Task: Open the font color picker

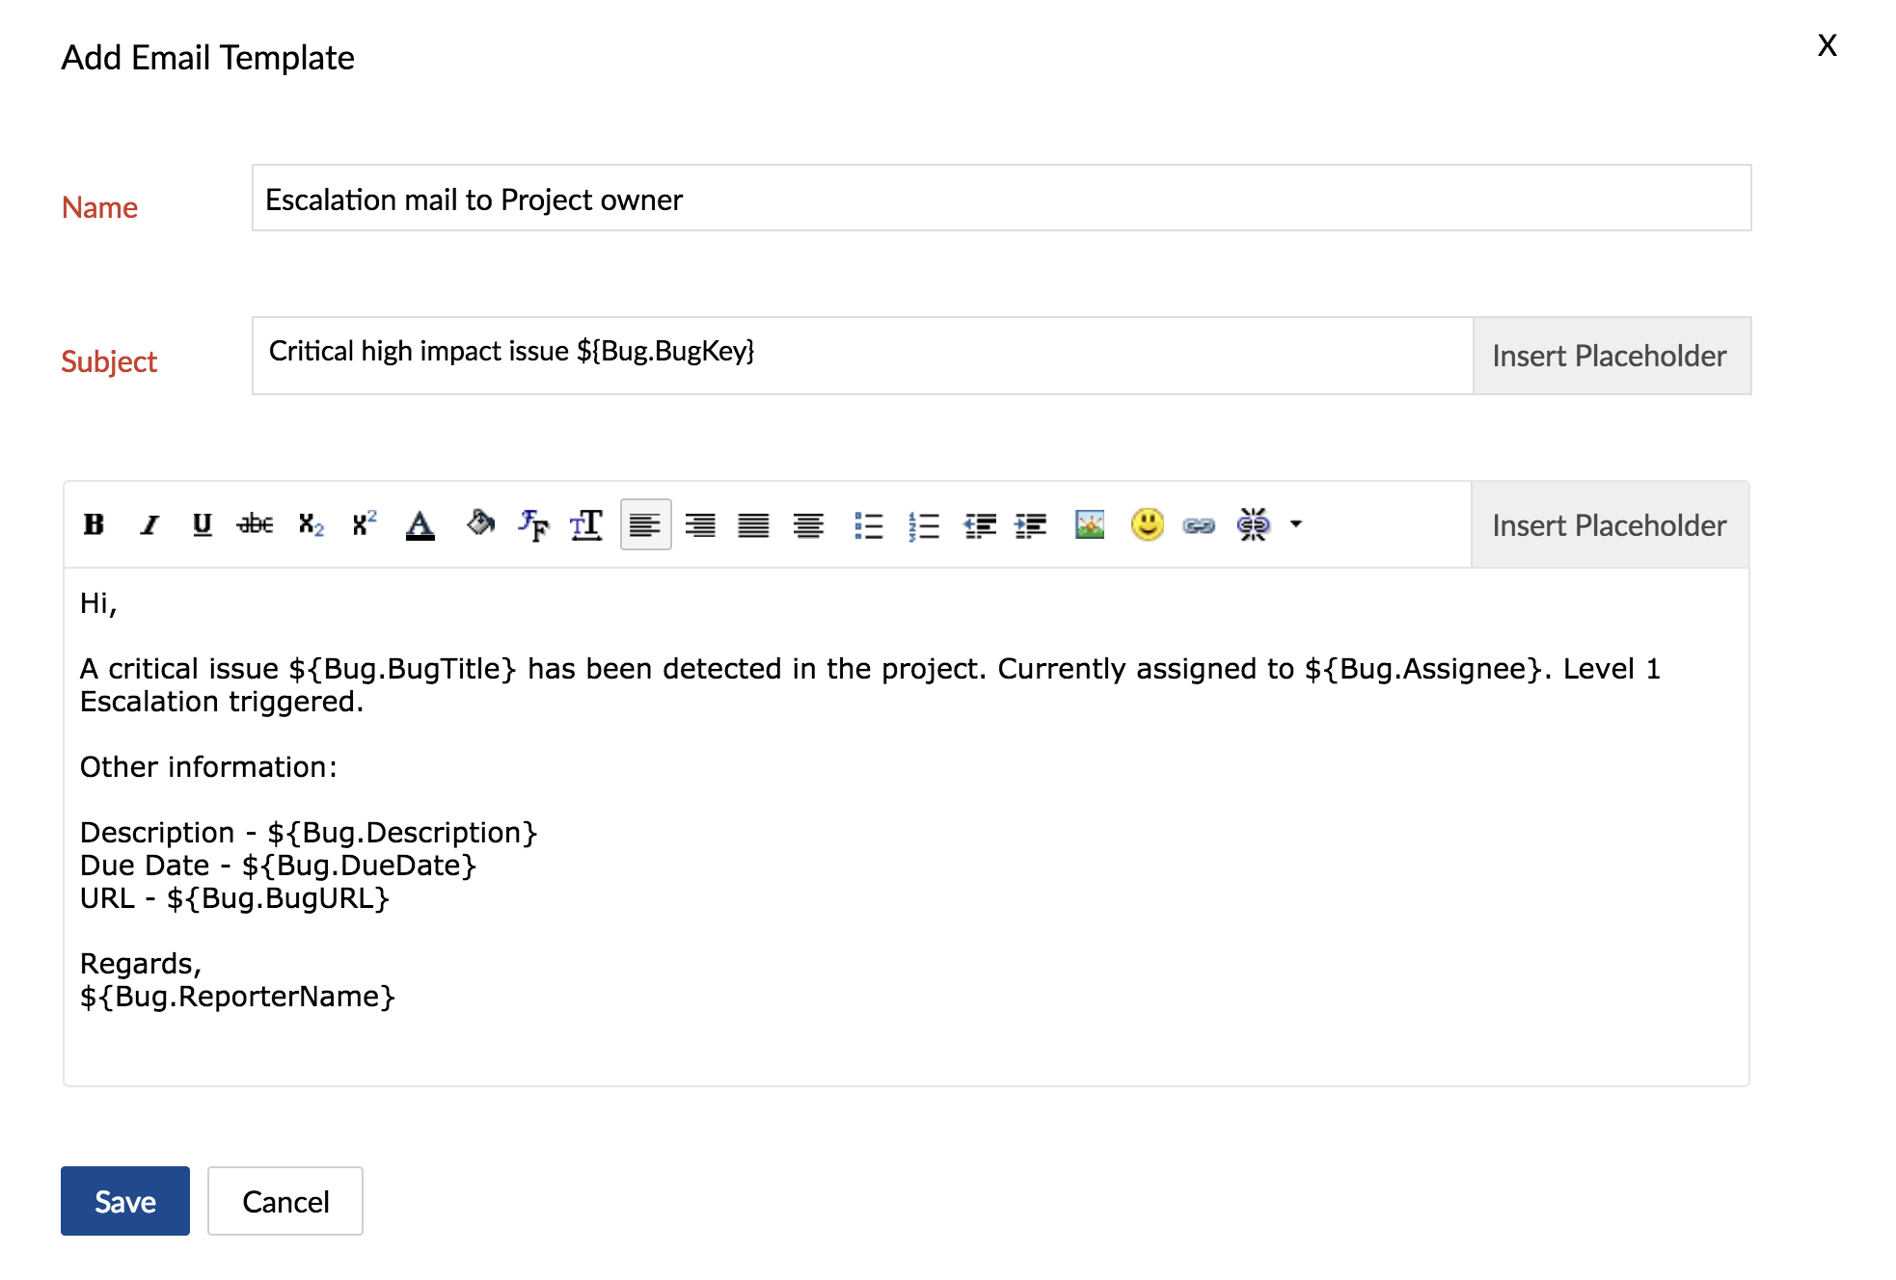Action: click(x=420, y=524)
